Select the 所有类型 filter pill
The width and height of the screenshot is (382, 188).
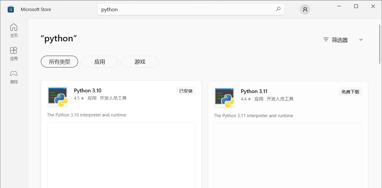click(x=59, y=62)
